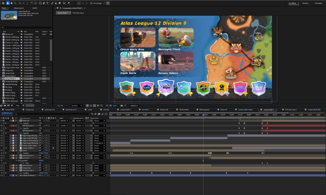Image resolution: width=326 pixels, height=195 pixels.
Task: Click stopwatch for souris Position
Action: (x=18, y=153)
